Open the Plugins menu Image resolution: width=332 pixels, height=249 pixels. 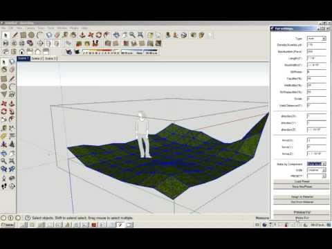[74, 28]
